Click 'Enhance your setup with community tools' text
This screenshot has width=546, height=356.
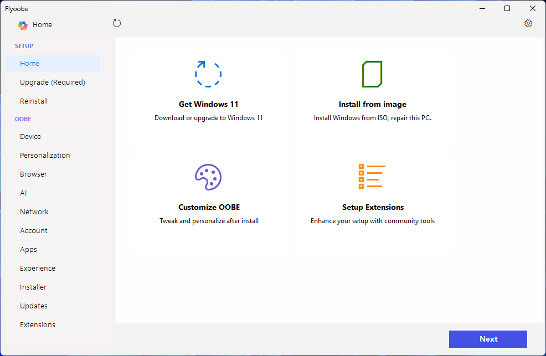pos(373,220)
